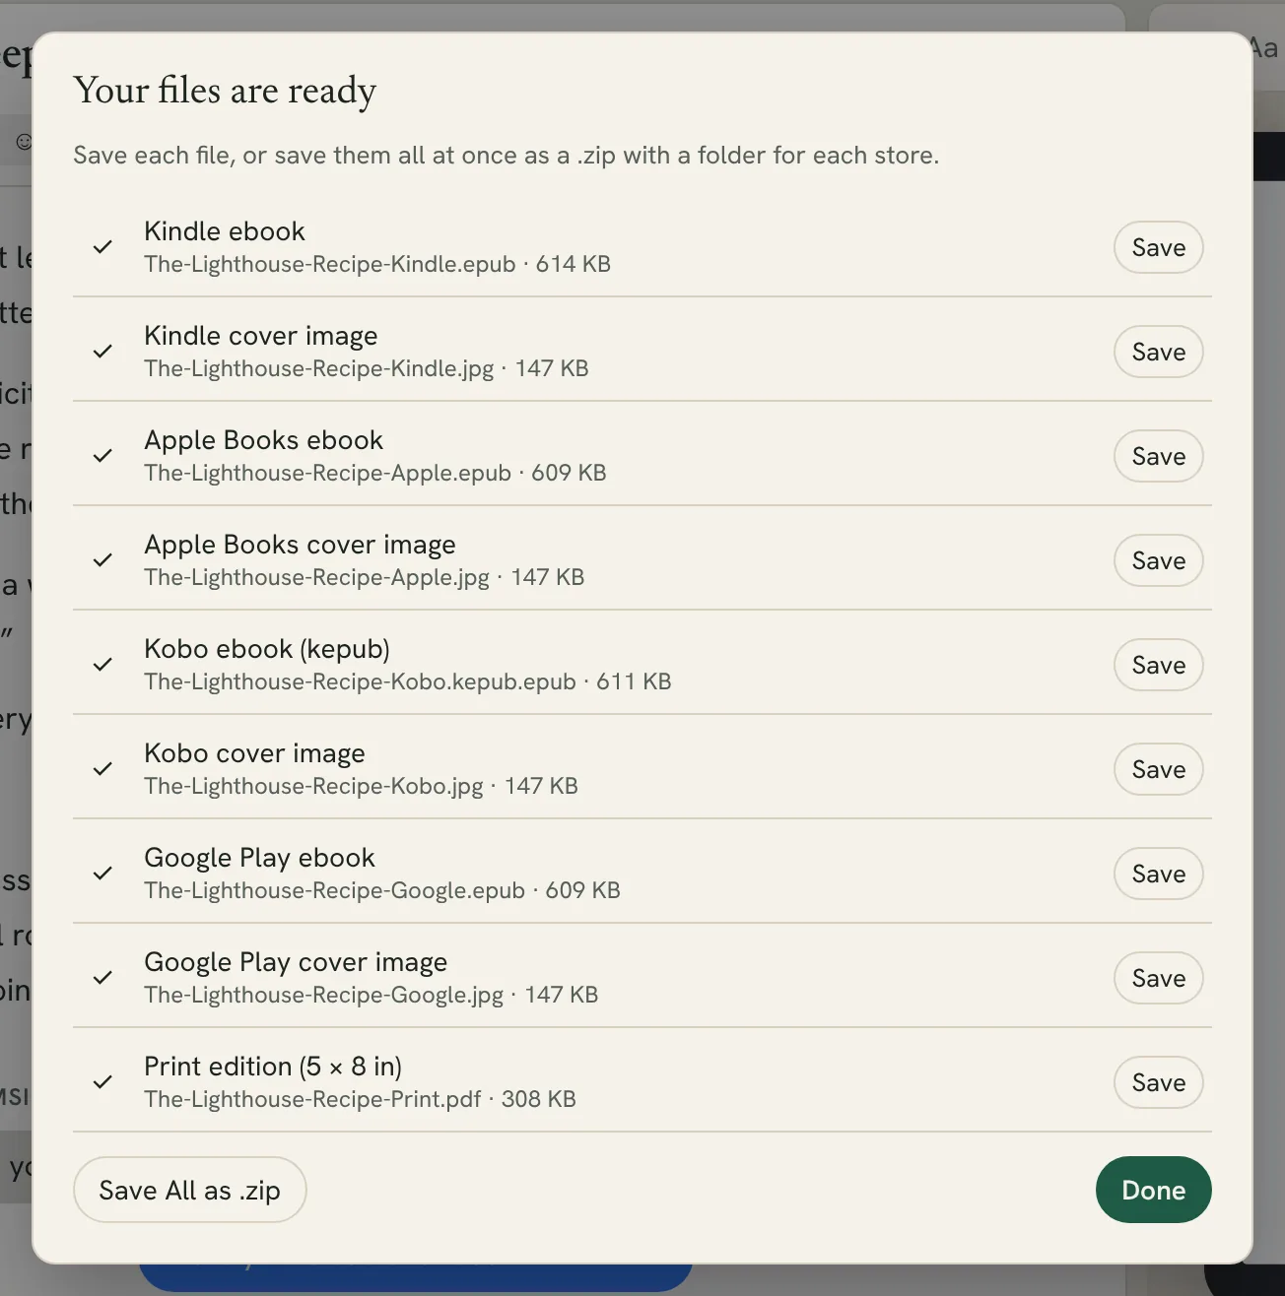This screenshot has width=1285, height=1296.
Task: Select filename The-Lighthouse-Recipe-Print.pdf
Action: [312, 1100]
